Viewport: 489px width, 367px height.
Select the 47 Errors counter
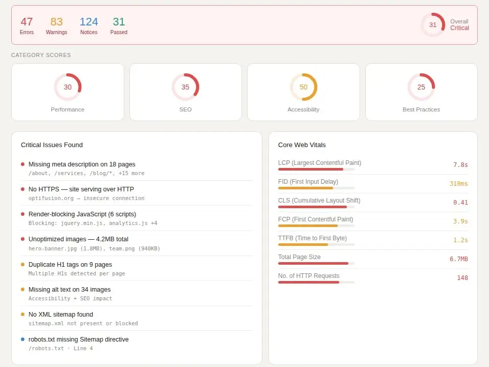pos(26,26)
